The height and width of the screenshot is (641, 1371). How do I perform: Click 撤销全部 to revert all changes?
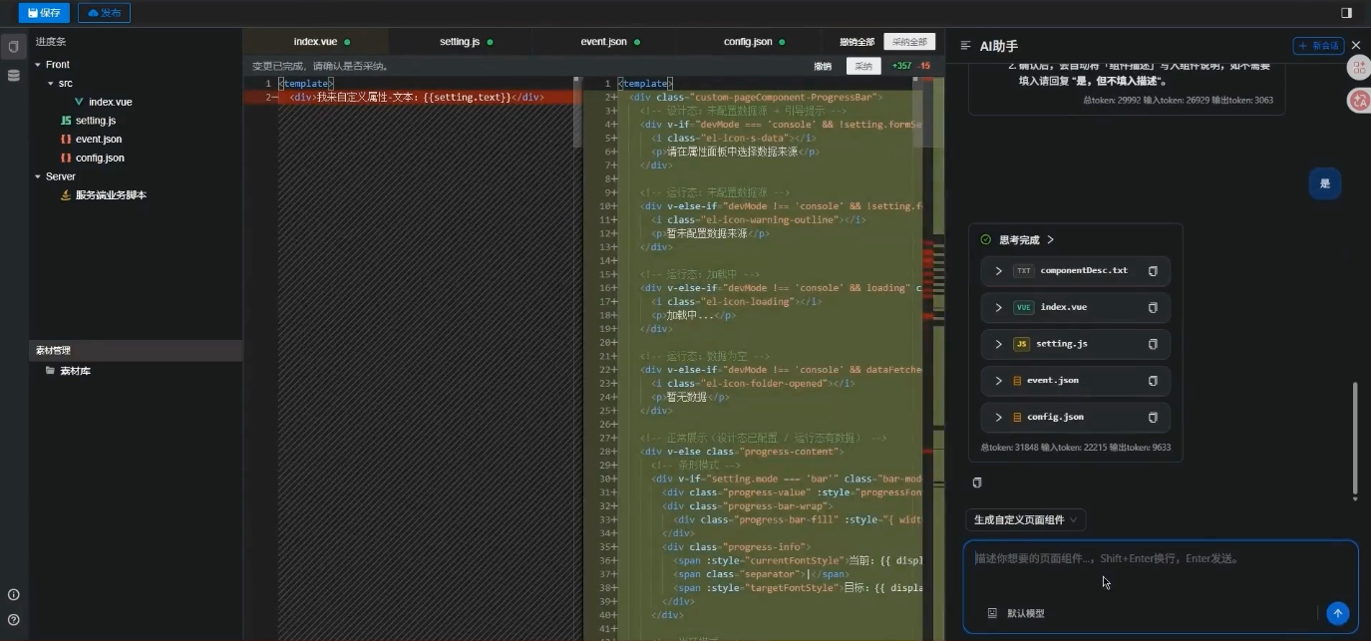857,42
